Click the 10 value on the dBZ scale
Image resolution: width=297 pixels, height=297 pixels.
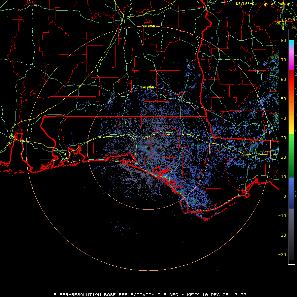tap(283, 177)
